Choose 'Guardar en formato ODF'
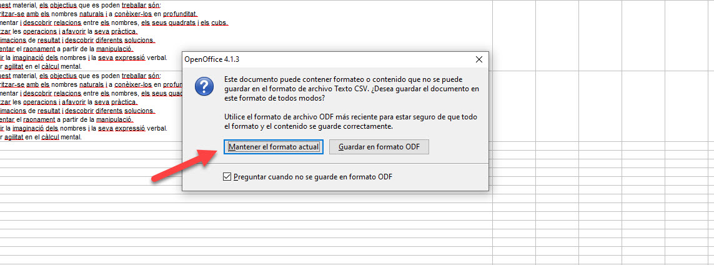The width and height of the screenshot is (714, 265). [379, 147]
